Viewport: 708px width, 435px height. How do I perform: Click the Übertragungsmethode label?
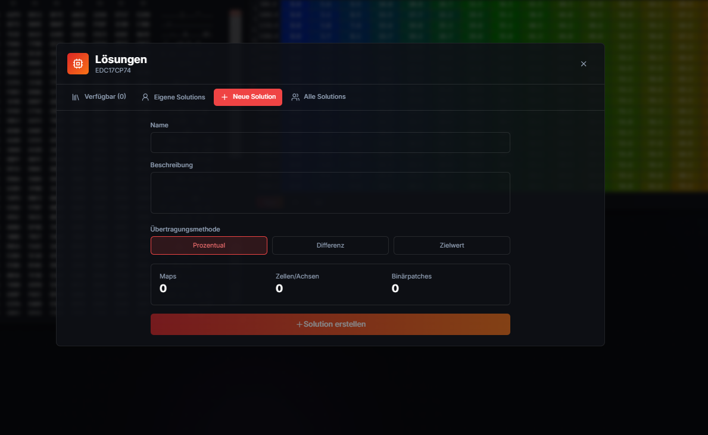(185, 229)
